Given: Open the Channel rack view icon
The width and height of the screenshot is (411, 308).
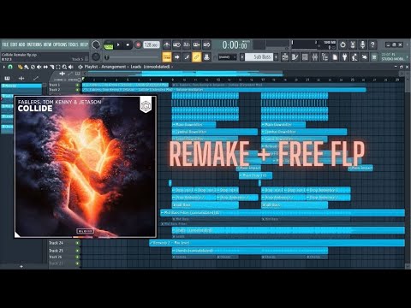Looking at the screenshot, I should [305, 57].
